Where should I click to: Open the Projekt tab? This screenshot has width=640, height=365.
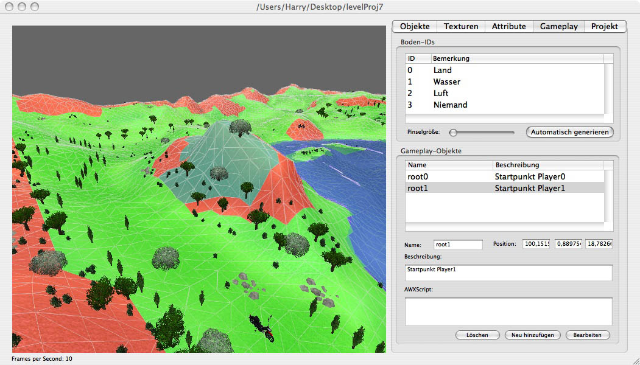(x=604, y=26)
